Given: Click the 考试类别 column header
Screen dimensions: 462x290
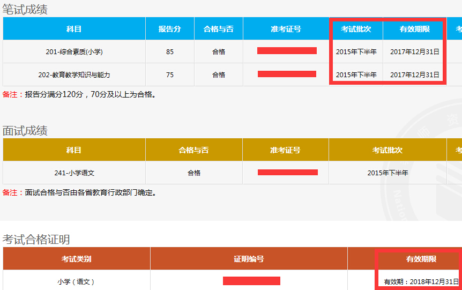Looking at the screenshot, I should (76, 259).
